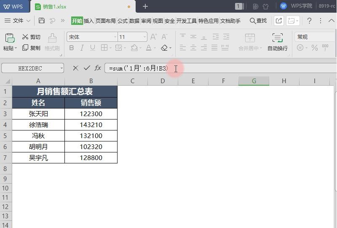Toggle italic formatting I

pos(82,48)
